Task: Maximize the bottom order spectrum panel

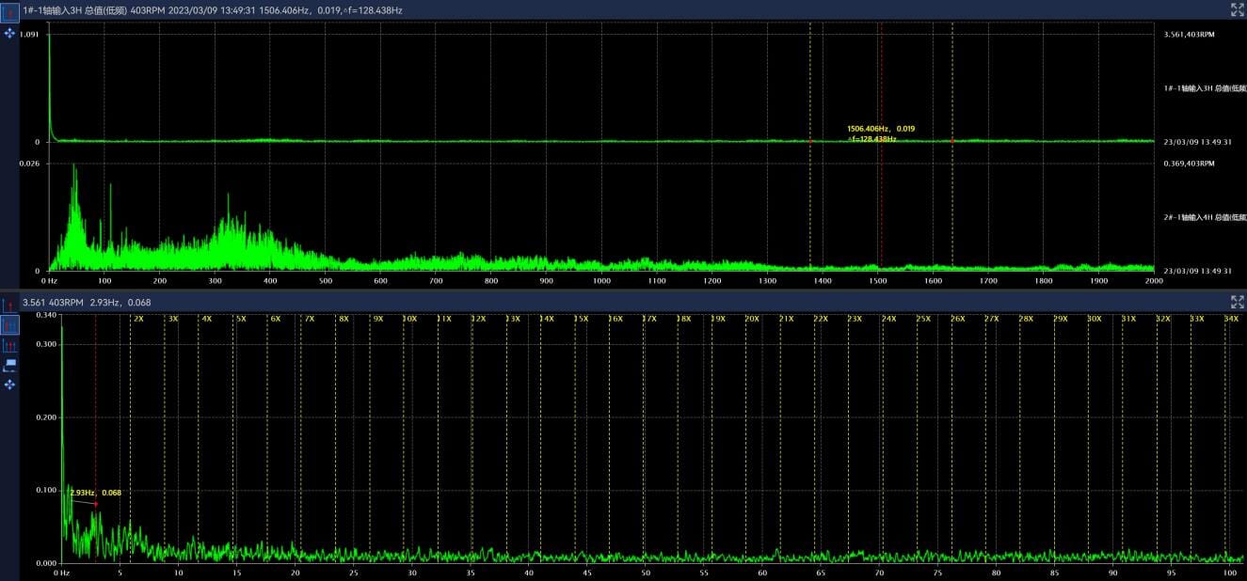Action: click(1237, 302)
